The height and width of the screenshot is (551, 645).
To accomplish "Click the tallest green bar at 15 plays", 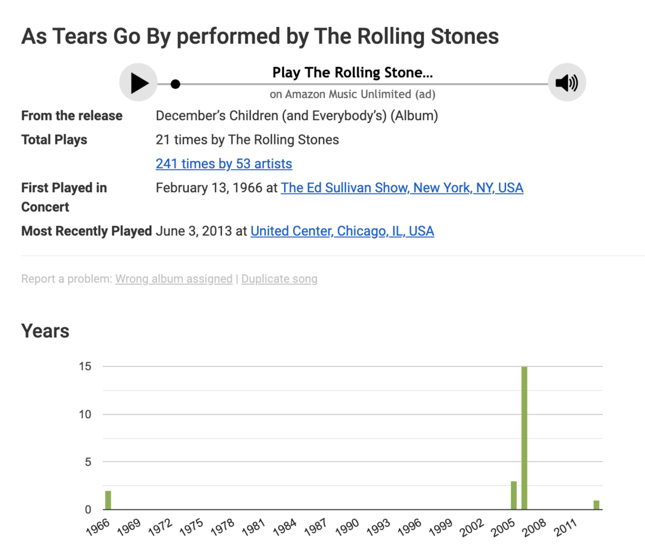I will [x=524, y=438].
